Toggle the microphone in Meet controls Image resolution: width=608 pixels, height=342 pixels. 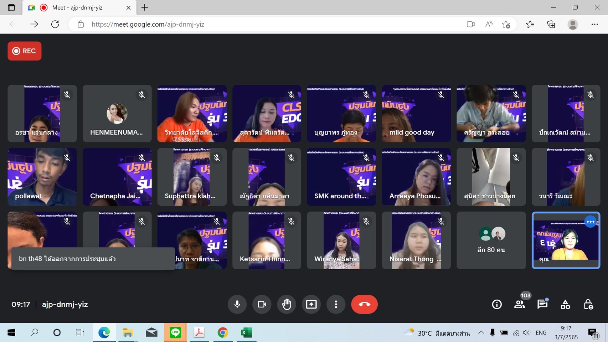pyautogui.click(x=237, y=304)
